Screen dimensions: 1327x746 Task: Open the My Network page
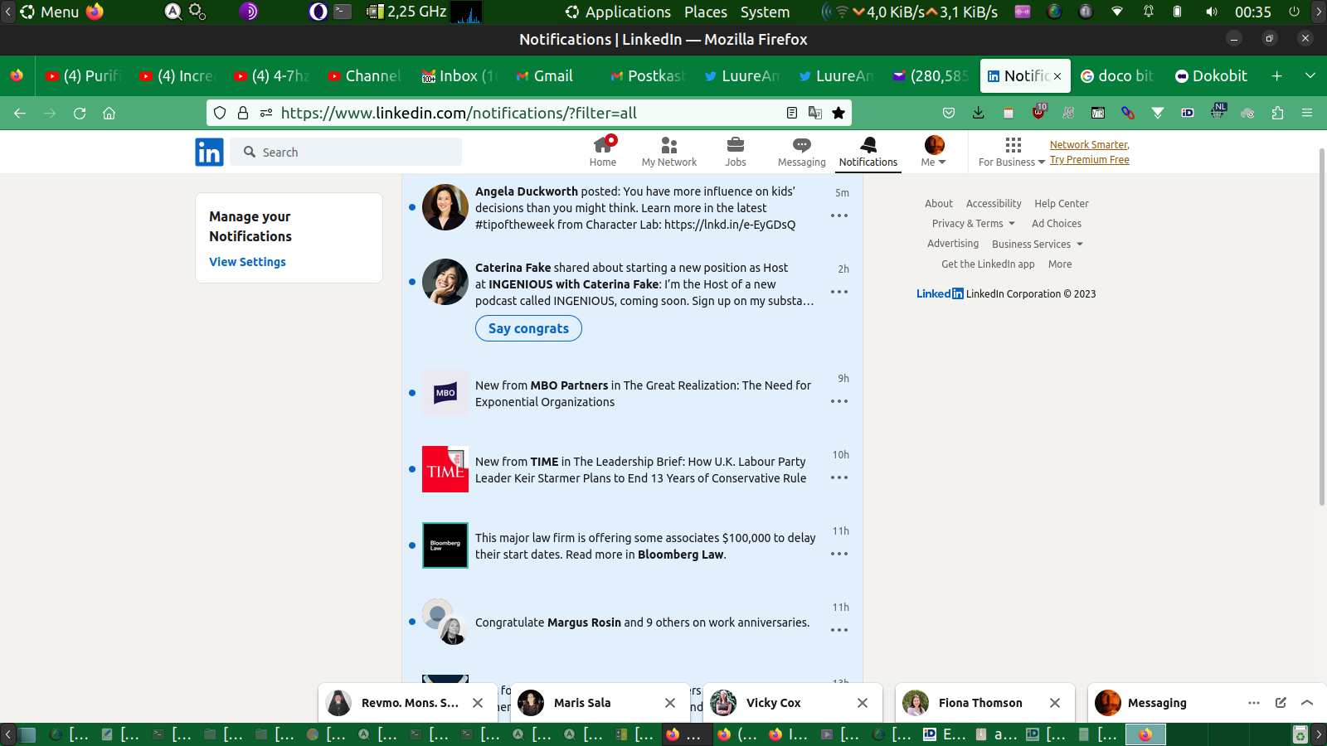[x=668, y=152]
